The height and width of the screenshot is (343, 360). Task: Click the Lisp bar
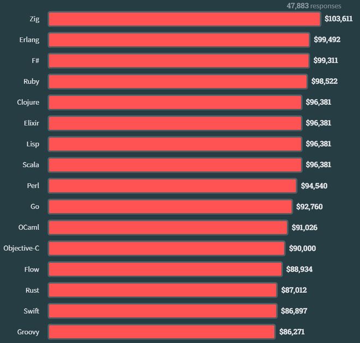pyautogui.click(x=175, y=144)
